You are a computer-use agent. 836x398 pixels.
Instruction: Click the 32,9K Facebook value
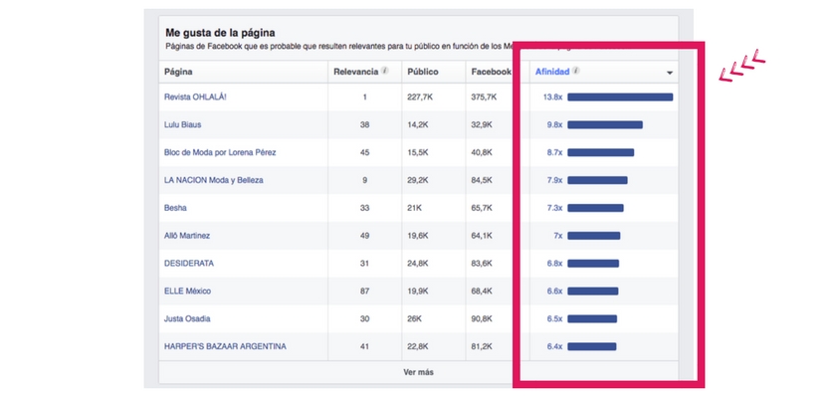[x=482, y=124]
